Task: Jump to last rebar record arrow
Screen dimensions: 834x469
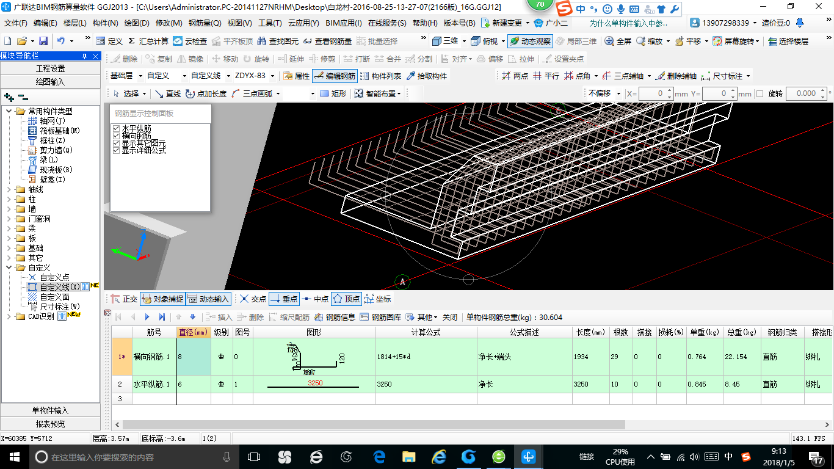Action: (x=162, y=317)
